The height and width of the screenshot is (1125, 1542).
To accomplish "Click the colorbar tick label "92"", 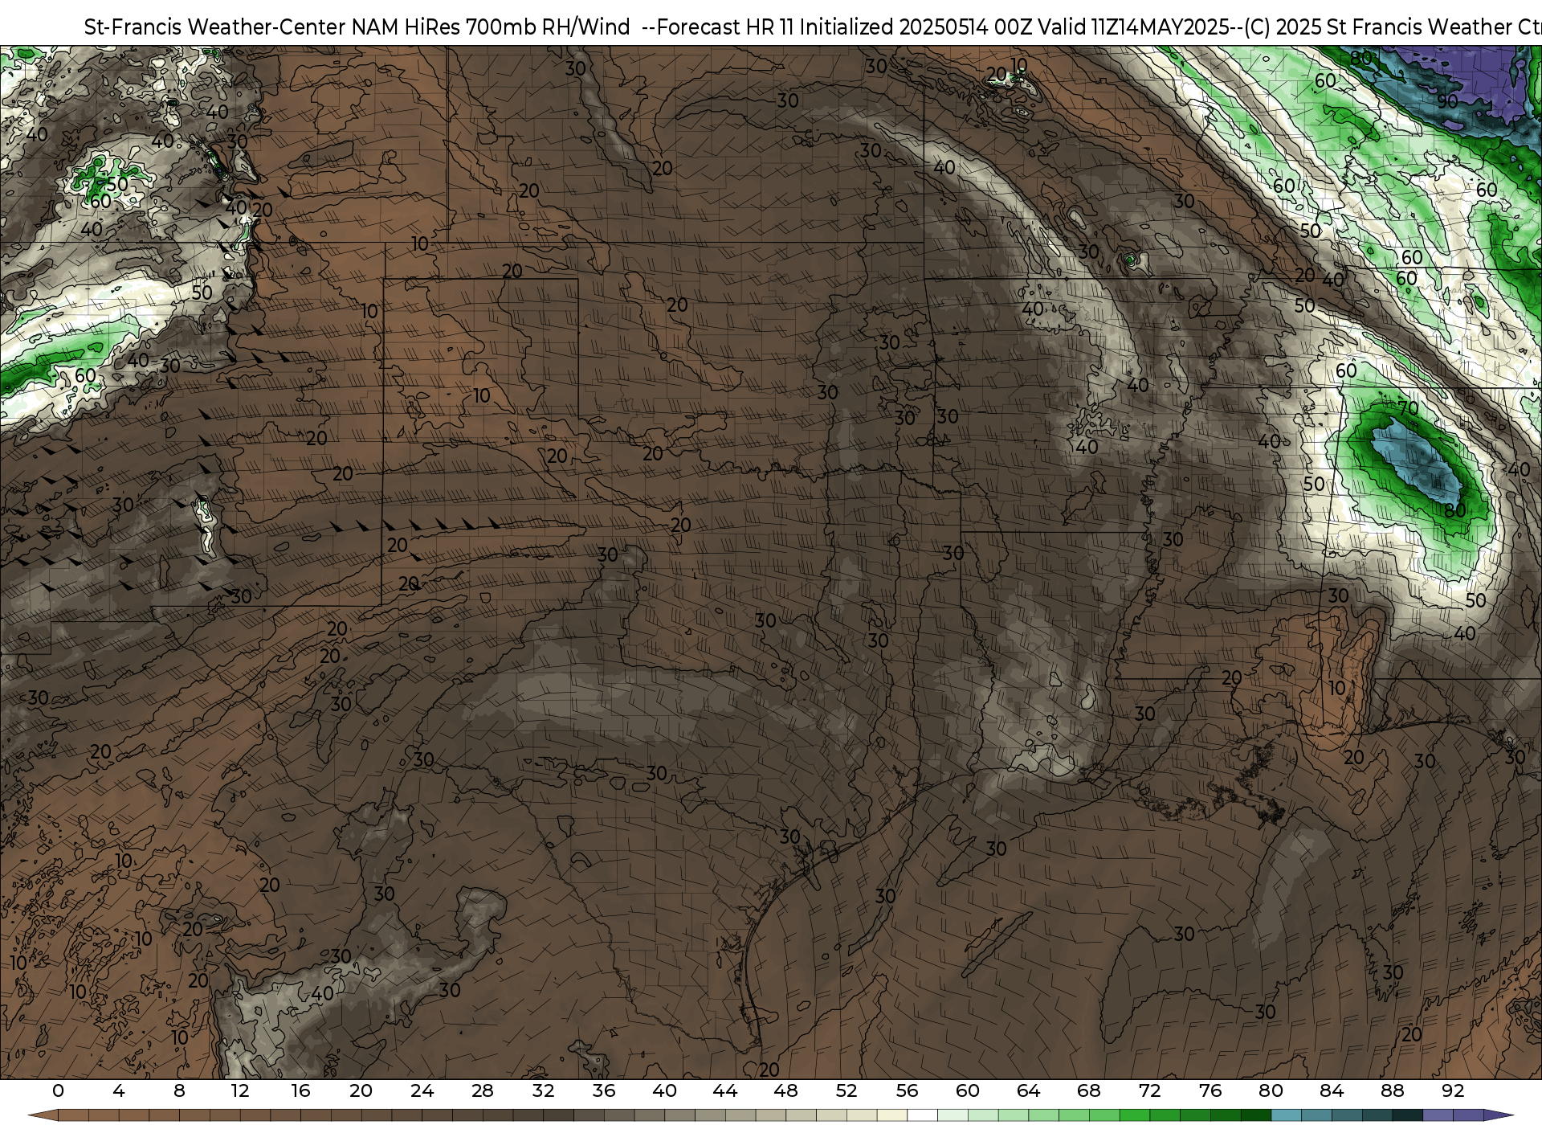I will pos(1453,1090).
